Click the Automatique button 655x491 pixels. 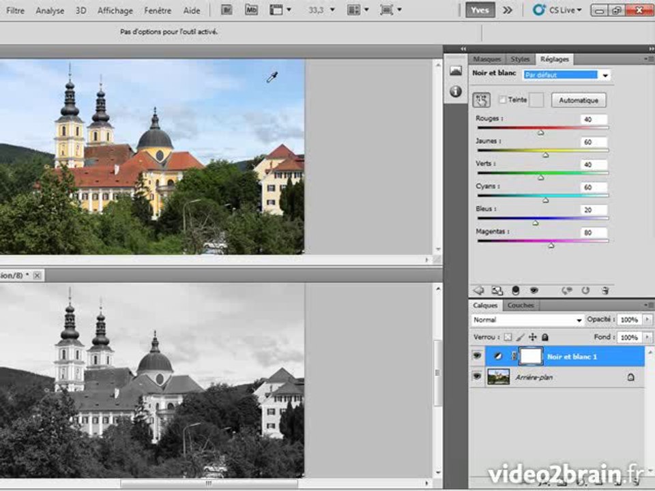578,100
